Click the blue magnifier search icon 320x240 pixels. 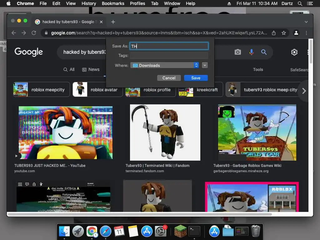(264, 52)
